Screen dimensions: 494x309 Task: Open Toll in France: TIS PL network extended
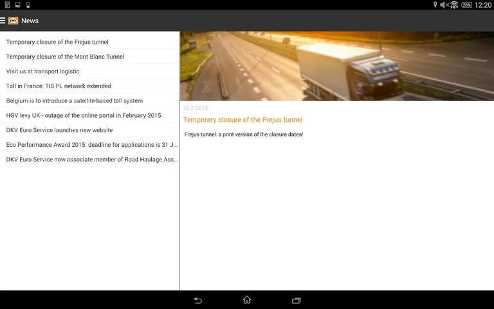90,86
